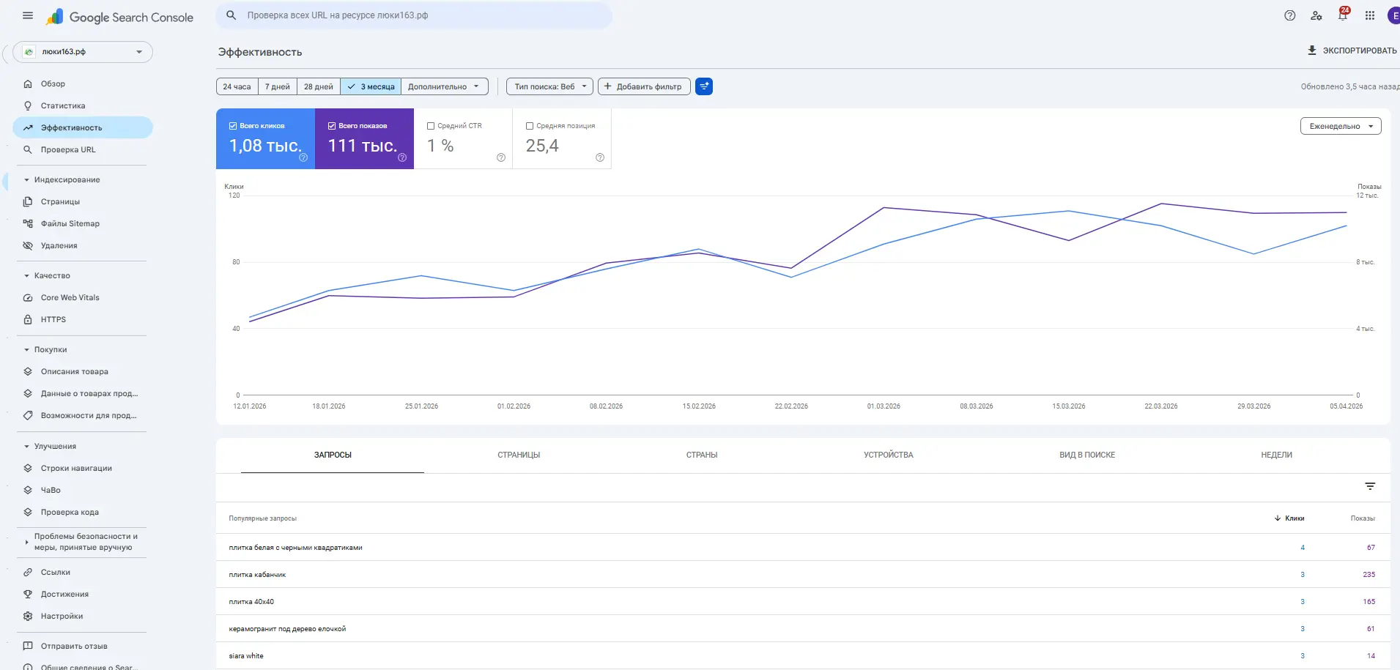Expand Проблемы безопасности и меры section
Image resolution: width=1400 pixels, height=670 pixels.
(81, 542)
